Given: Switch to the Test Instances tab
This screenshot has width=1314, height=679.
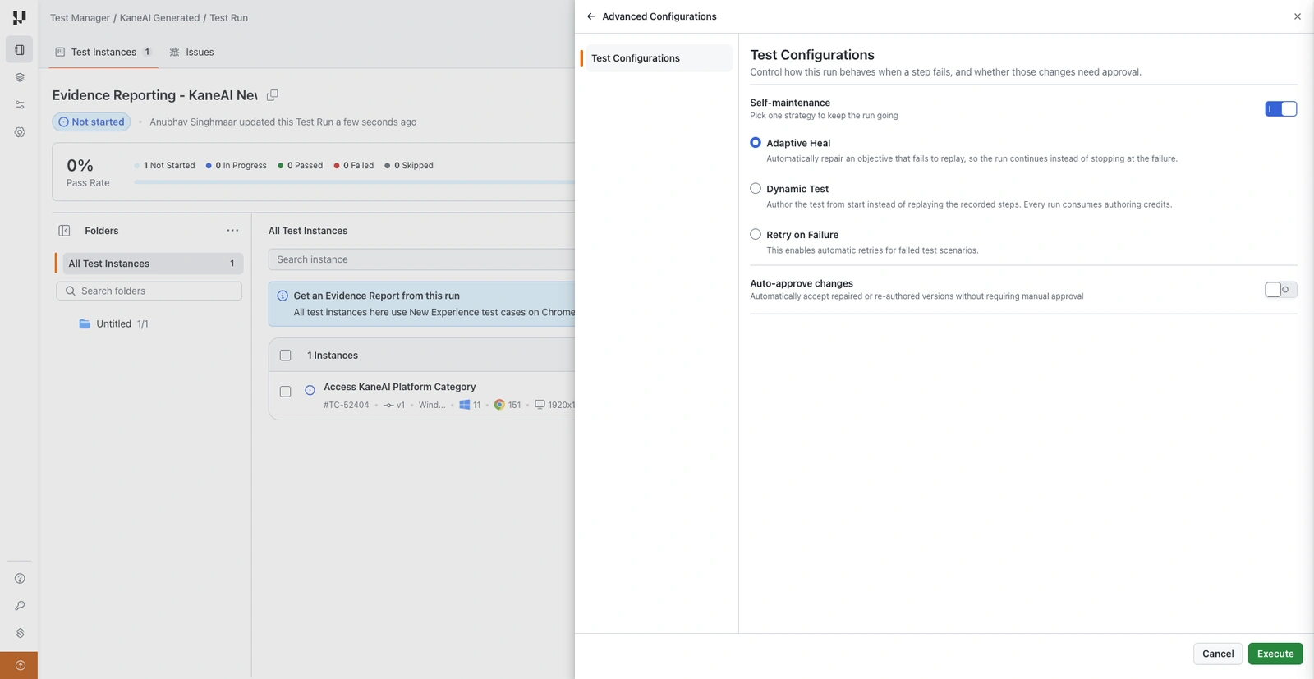Looking at the screenshot, I should click(103, 52).
